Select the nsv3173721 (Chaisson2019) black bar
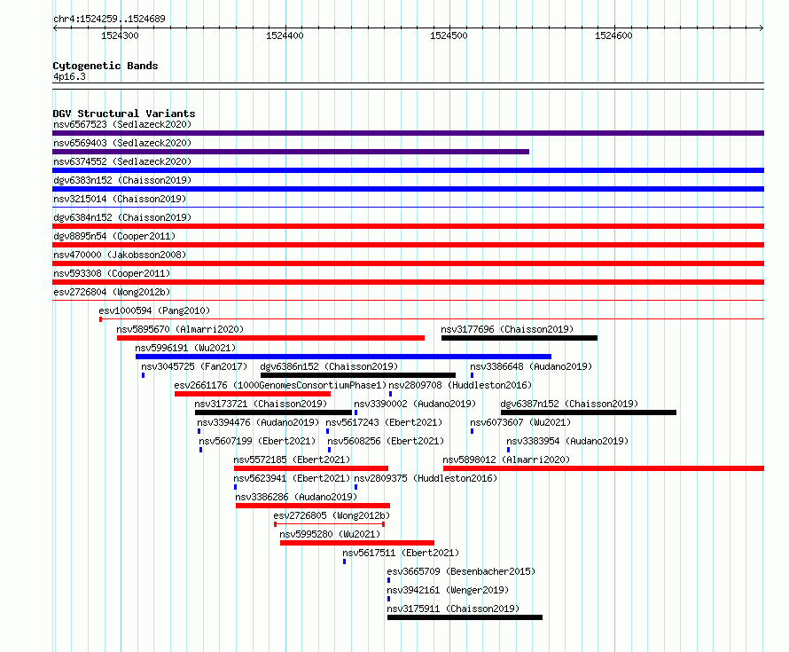 [273, 412]
